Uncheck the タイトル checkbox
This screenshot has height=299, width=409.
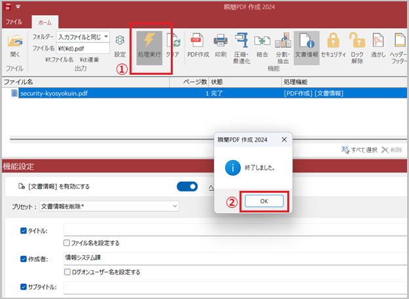pyautogui.click(x=24, y=230)
